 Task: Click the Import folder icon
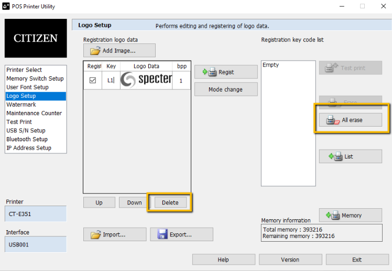pyautogui.click(x=95, y=234)
